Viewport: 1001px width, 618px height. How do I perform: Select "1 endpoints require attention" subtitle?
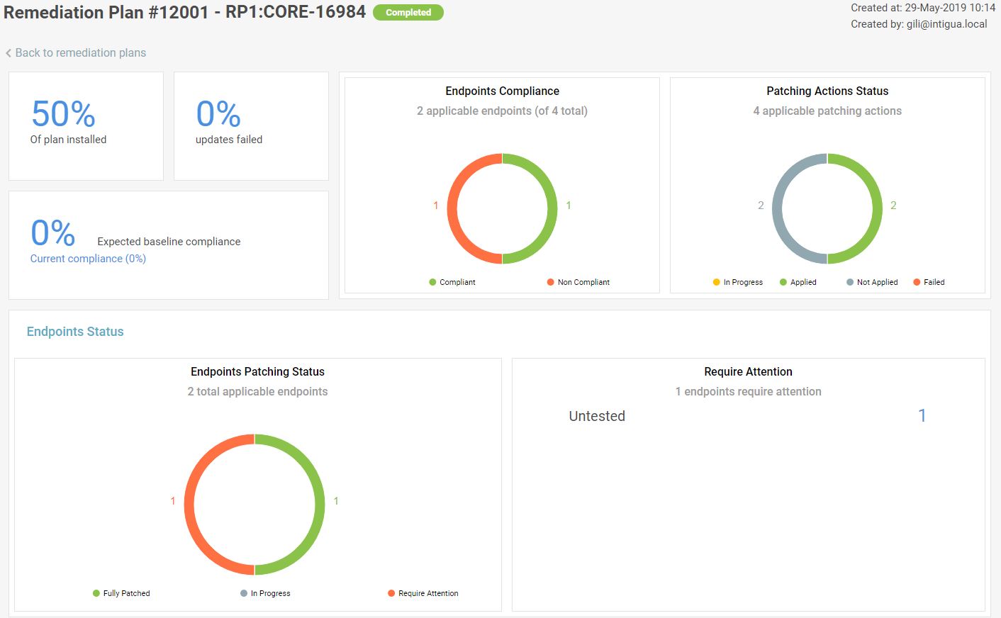click(748, 391)
